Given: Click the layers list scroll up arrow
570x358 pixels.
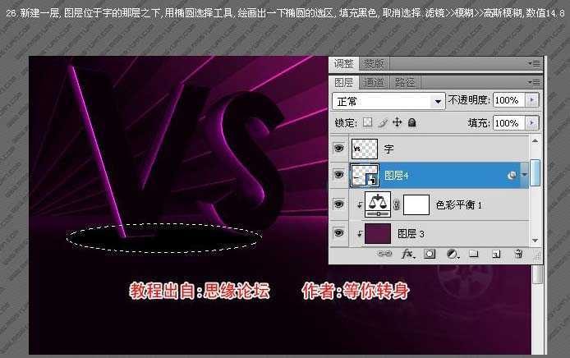Looking at the screenshot, I should [x=536, y=141].
